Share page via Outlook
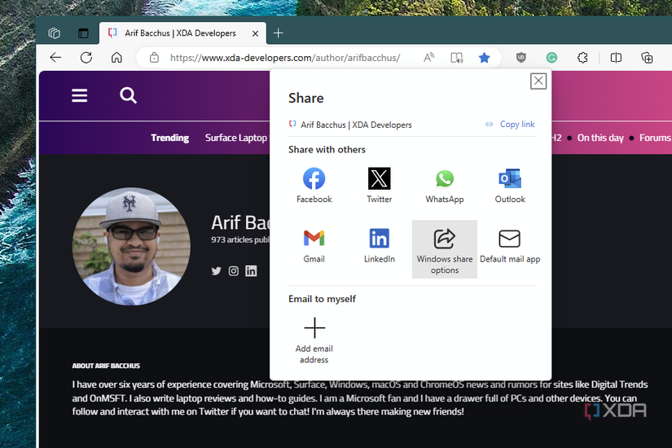 pos(510,185)
